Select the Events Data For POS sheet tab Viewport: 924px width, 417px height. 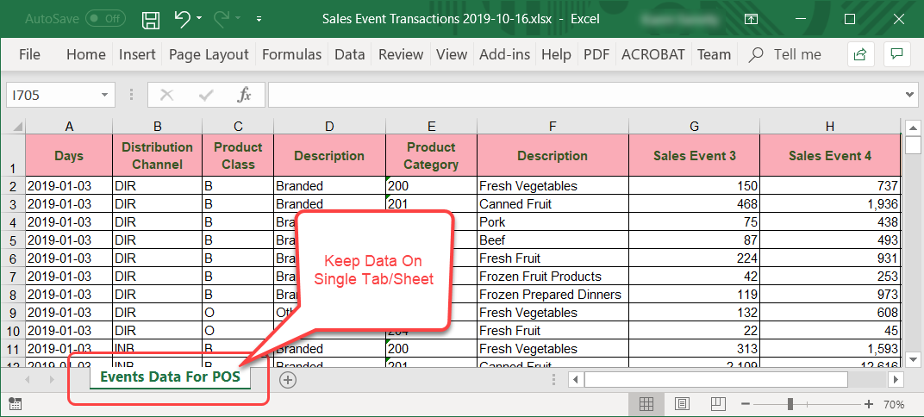coord(169,377)
